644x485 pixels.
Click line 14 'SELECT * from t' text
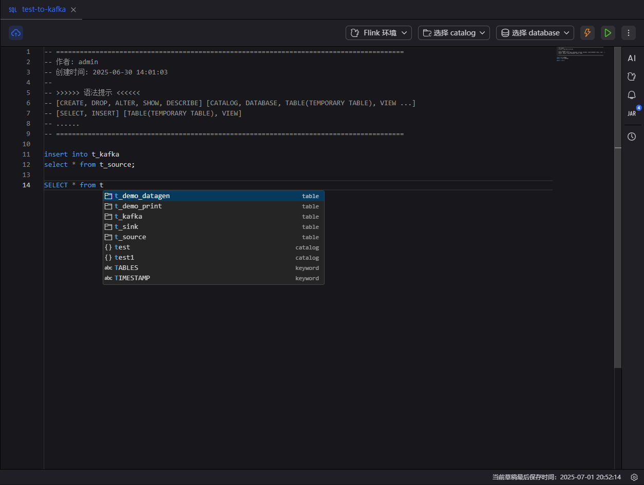(74, 185)
